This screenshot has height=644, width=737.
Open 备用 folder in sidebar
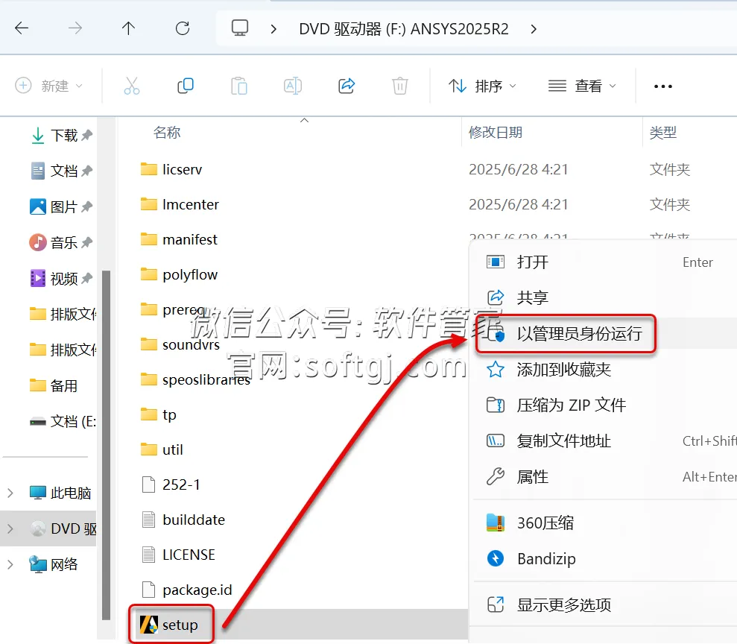click(x=54, y=386)
